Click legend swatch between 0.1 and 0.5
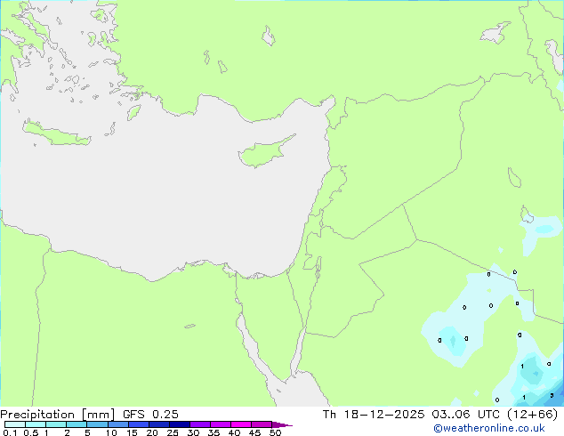 15,424
